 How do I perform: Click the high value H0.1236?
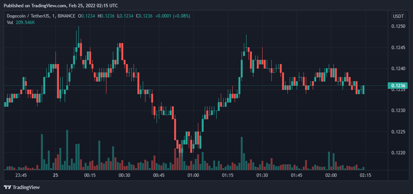click(x=106, y=16)
